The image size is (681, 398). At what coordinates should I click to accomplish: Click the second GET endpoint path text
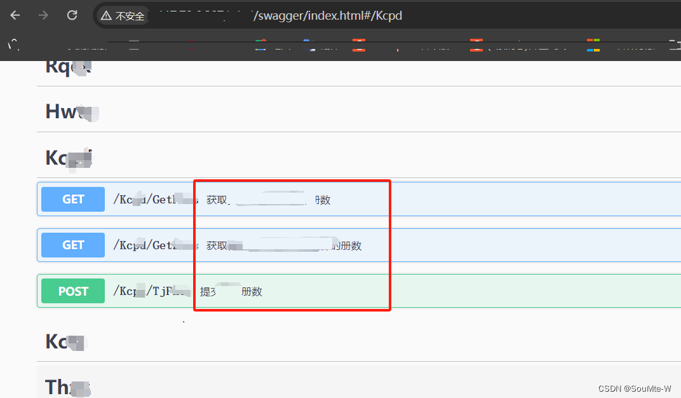156,245
